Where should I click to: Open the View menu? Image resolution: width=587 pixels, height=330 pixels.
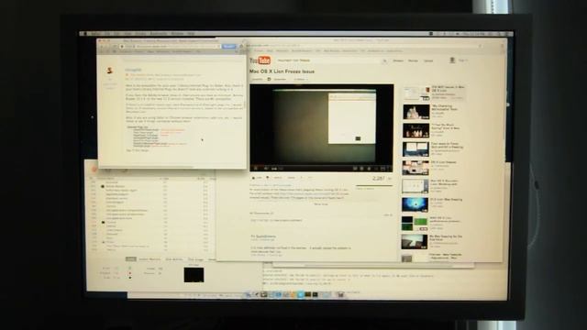(127, 34)
